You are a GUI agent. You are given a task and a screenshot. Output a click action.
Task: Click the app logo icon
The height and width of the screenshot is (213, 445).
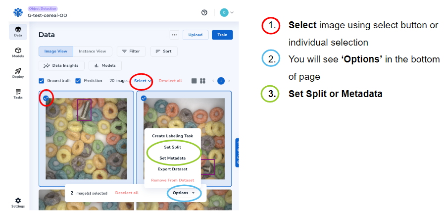click(18, 12)
